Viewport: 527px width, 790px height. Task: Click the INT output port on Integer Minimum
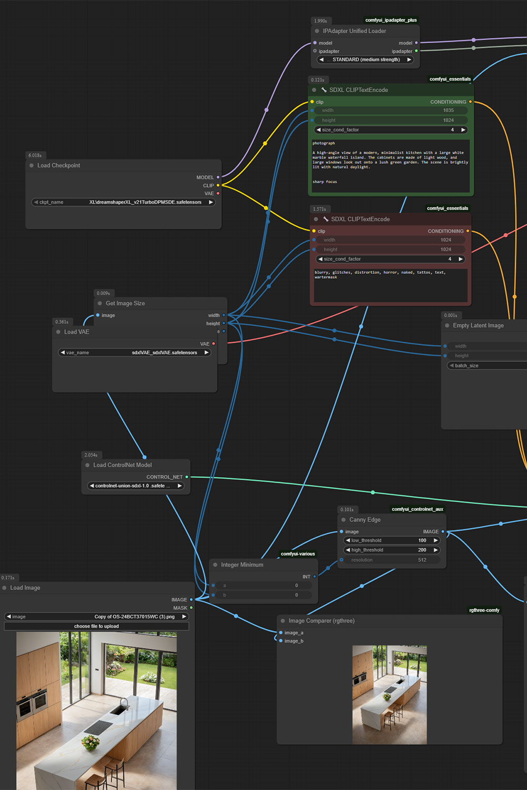[315, 577]
